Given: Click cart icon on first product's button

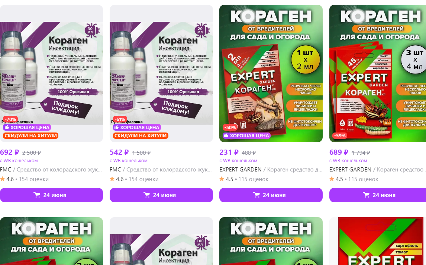Looking at the screenshot, I should click(x=37, y=195).
